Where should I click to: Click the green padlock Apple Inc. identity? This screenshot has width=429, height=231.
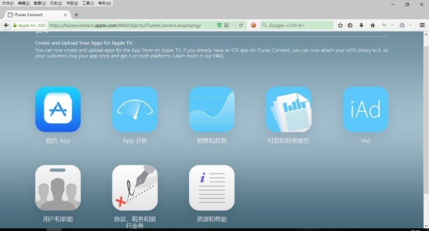click(29, 25)
